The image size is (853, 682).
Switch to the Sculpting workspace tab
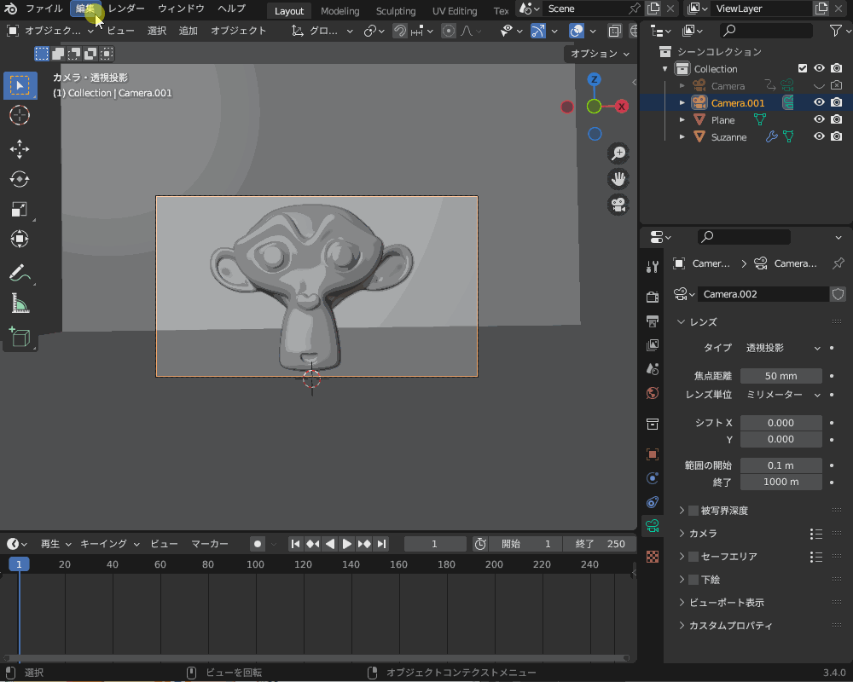coord(396,11)
